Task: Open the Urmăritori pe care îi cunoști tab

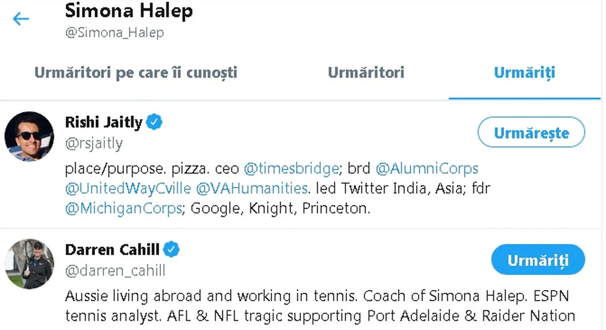Action: (x=136, y=73)
